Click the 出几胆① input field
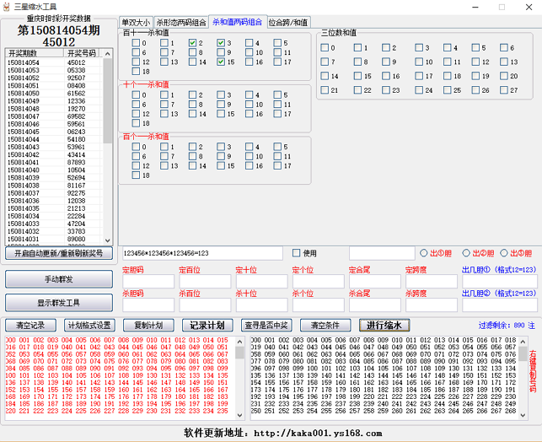This screenshot has height=442, width=542. coord(500,282)
